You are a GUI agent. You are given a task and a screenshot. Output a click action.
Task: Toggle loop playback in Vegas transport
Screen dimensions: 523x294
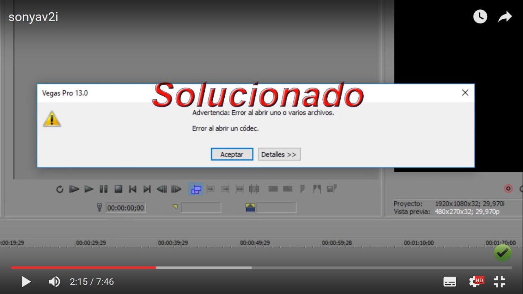pyautogui.click(x=60, y=189)
